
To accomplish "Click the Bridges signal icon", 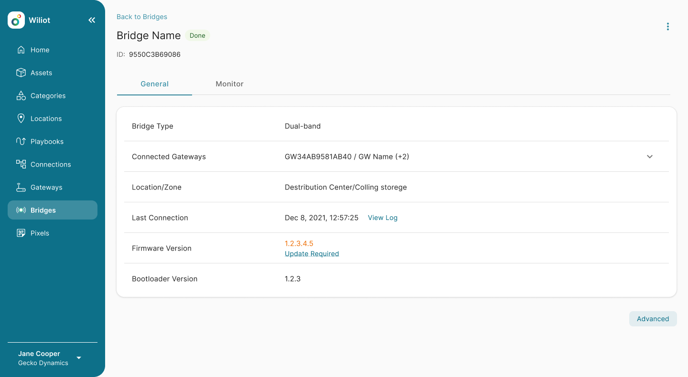I will point(21,210).
